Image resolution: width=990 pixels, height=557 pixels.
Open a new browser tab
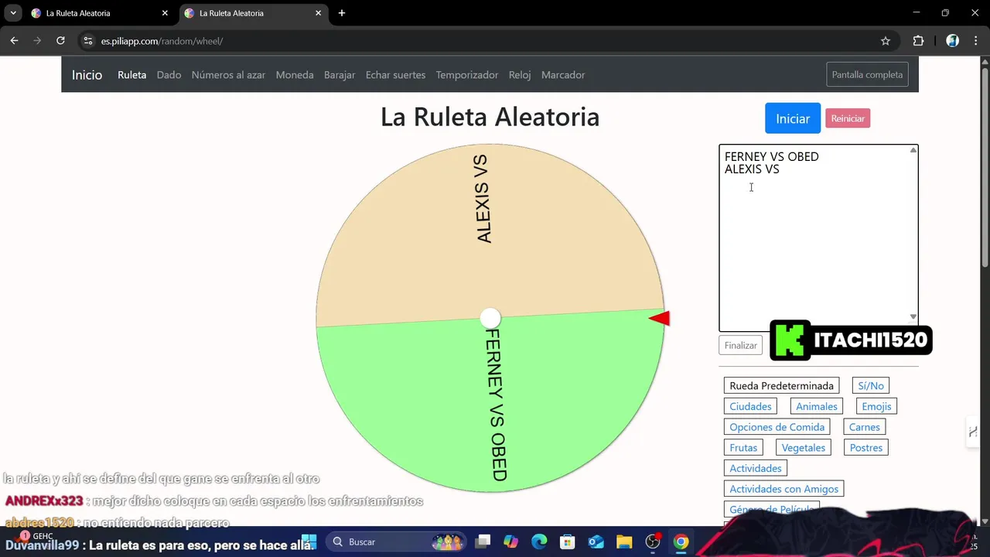tap(342, 13)
